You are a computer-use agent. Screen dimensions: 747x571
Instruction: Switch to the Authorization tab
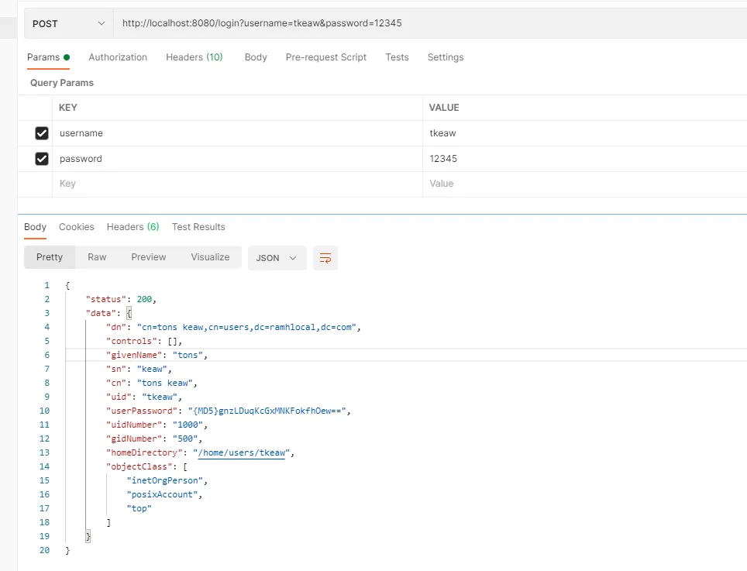(x=118, y=57)
